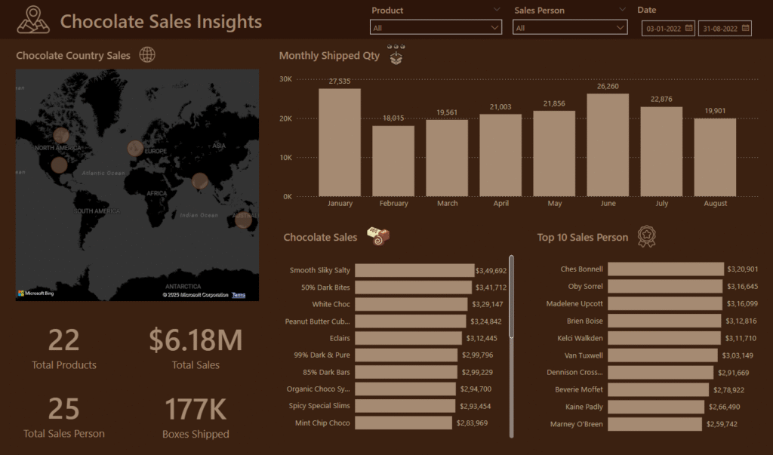Open the start date calendar picker icon
Screen dimensions: 773x455
point(688,28)
